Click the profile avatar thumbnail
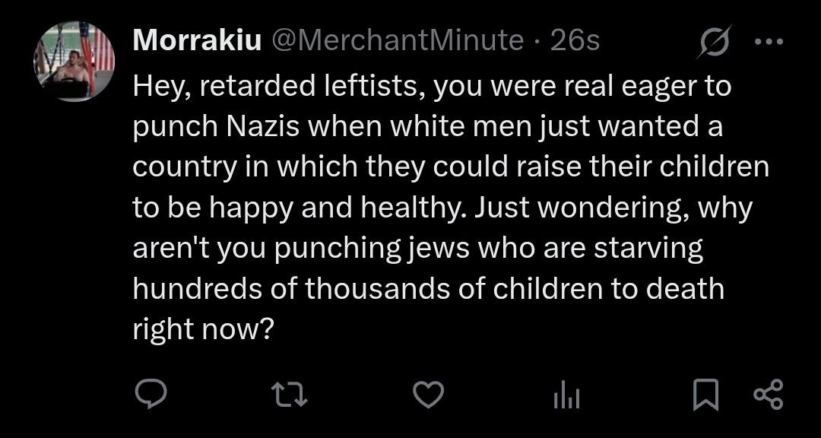 (74, 61)
